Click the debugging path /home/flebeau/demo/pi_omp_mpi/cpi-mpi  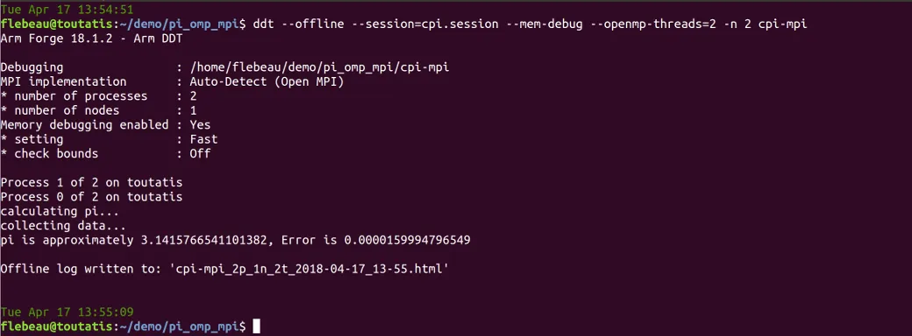tap(320, 67)
